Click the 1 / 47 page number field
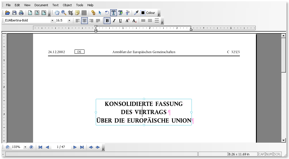The image size is (289, 159). pyautogui.click(x=61, y=147)
